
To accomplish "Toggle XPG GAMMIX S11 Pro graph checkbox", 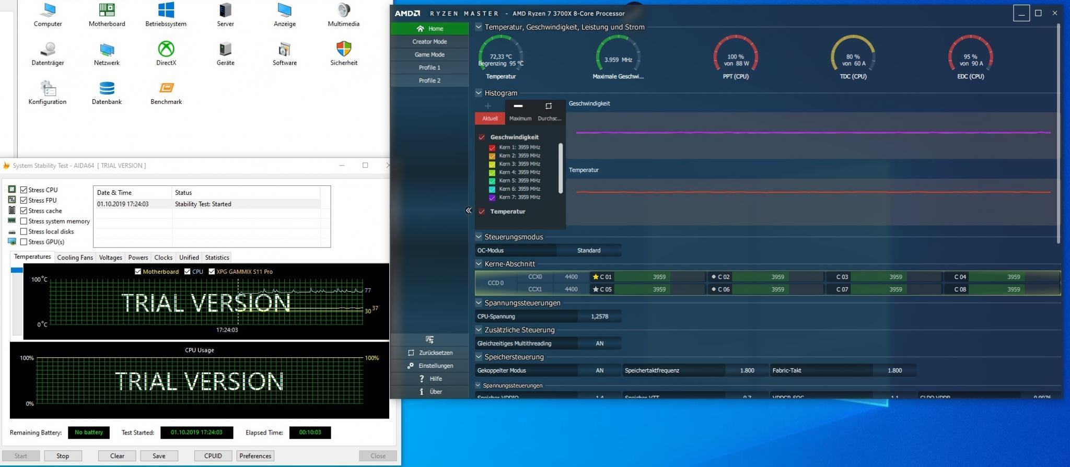I will tap(212, 272).
